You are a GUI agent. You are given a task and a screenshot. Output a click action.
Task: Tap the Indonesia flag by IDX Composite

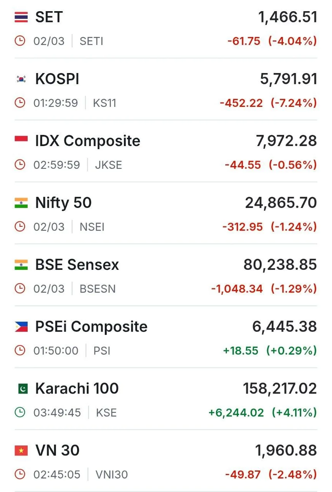coord(21,141)
